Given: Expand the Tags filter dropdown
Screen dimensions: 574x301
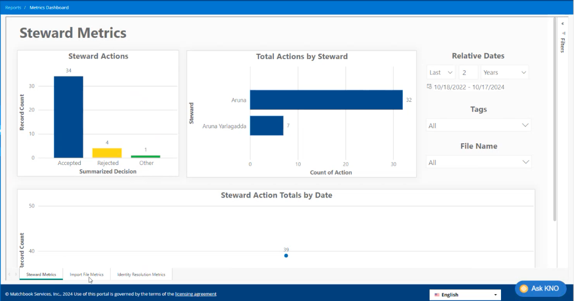Looking at the screenshot, I should (x=478, y=126).
